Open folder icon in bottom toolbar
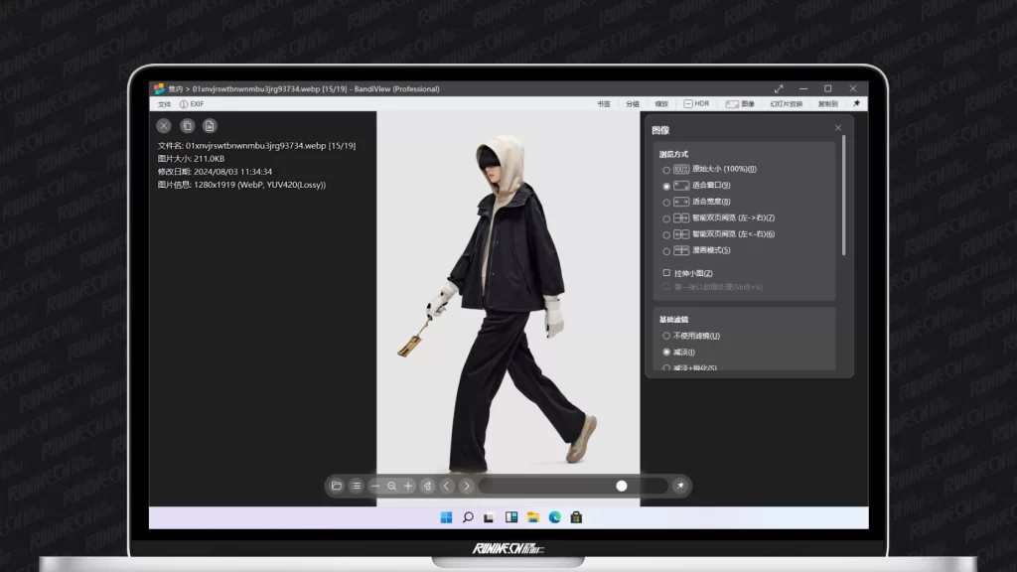1017x572 pixels. (337, 486)
